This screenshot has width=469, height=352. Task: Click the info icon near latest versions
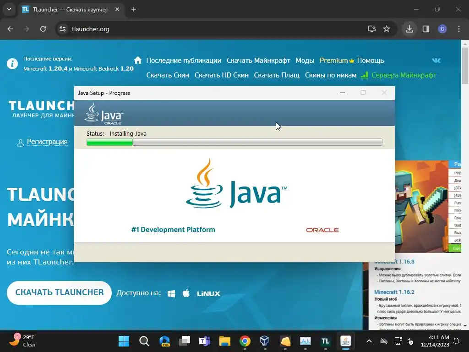(12, 64)
